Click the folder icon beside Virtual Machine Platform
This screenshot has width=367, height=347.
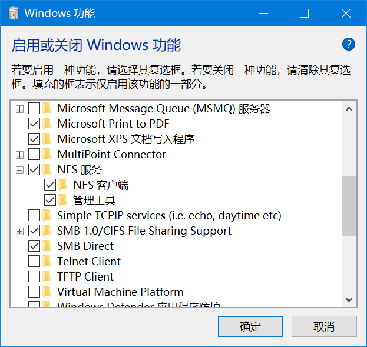click(47, 292)
